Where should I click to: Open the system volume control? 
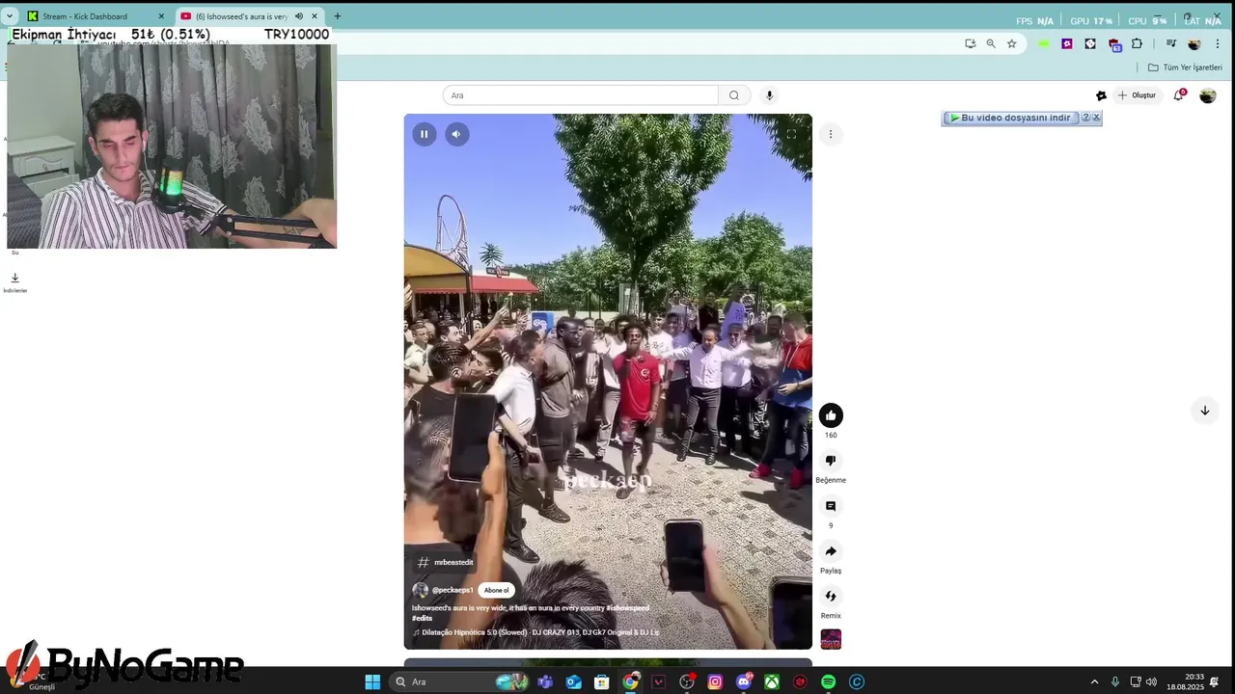coord(1151,681)
